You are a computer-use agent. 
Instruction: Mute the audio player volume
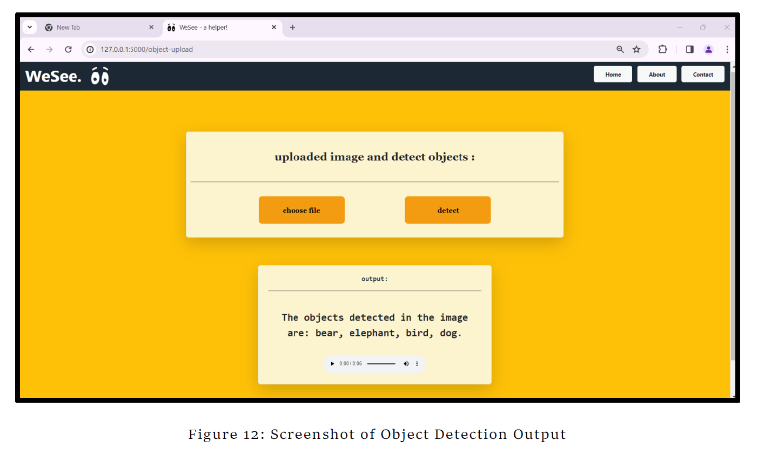click(406, 363)
